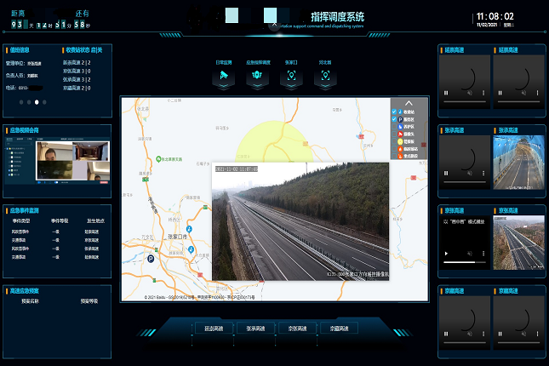The image size is (549, 366).
Task: Select the 张家口 location icon
Action: (291, 75)
